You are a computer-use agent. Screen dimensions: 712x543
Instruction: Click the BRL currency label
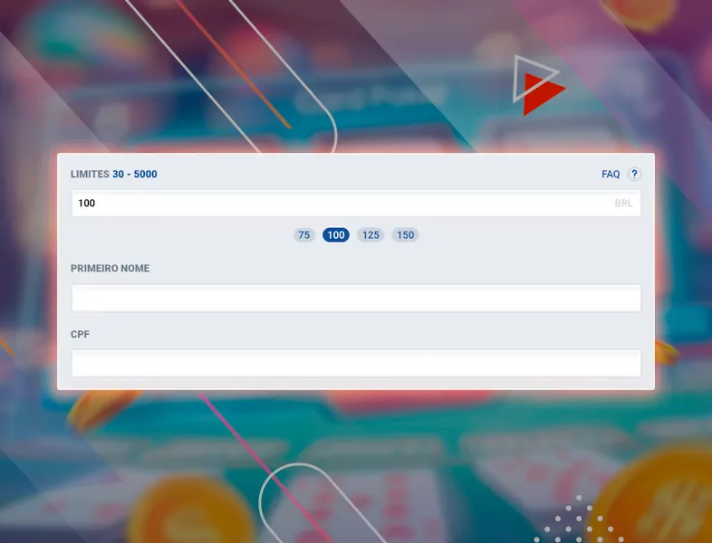click(623, 204)
